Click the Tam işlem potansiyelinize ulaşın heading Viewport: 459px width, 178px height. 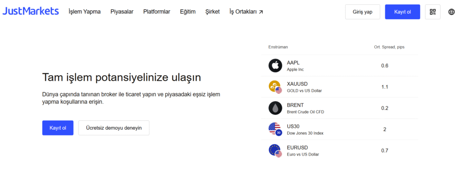pos(122,78)
